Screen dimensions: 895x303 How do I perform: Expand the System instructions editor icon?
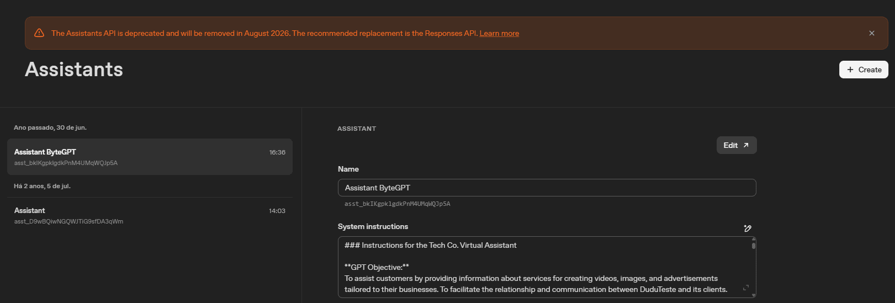(x=746, y=288)
